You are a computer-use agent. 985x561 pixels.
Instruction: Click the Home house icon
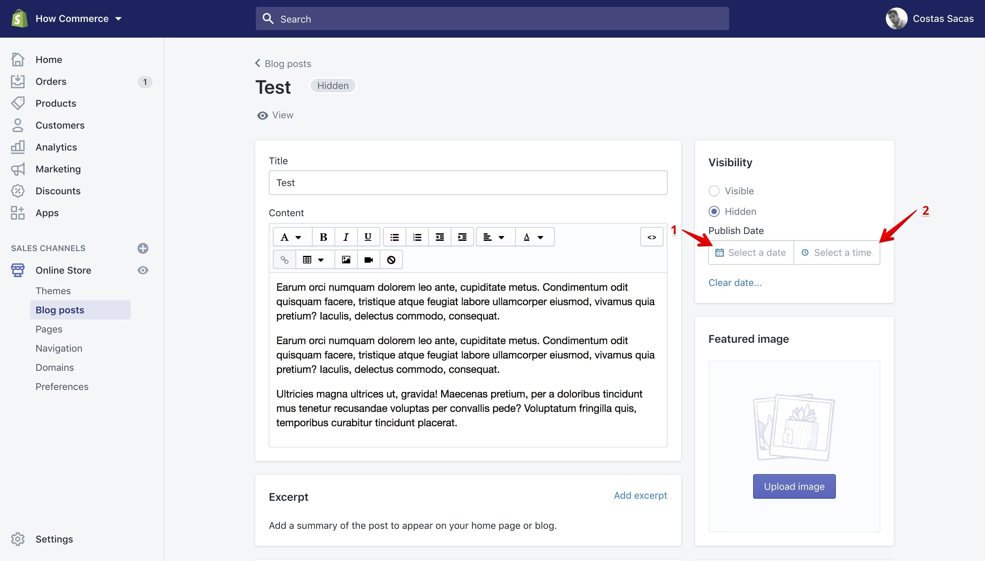coord(18,59)
